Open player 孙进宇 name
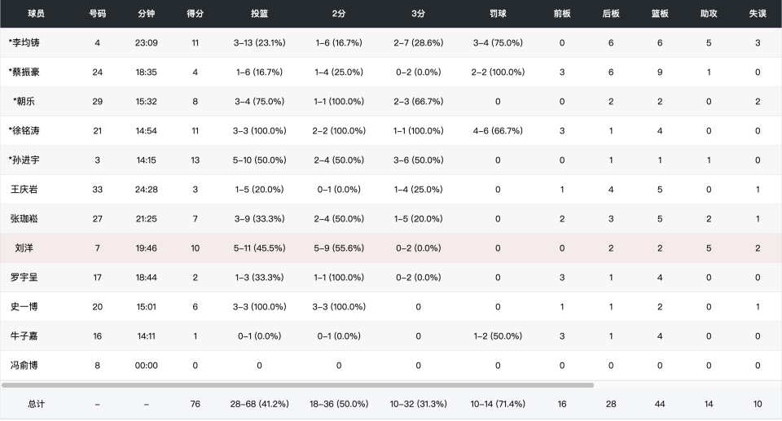782x421 pixels. click(x=24, y=160)
